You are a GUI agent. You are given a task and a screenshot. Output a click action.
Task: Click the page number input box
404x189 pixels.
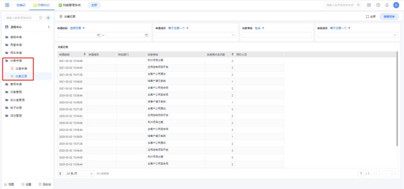361,174
